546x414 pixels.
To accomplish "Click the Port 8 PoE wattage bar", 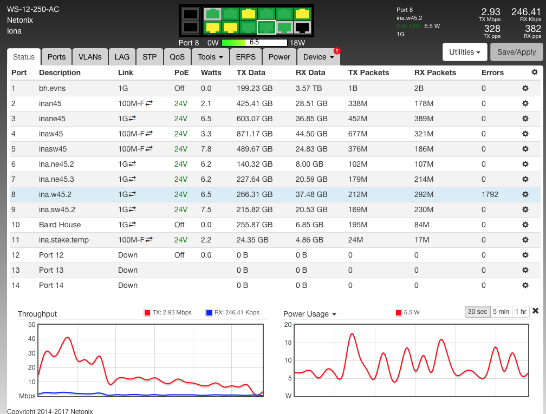I will click(254, 43).
